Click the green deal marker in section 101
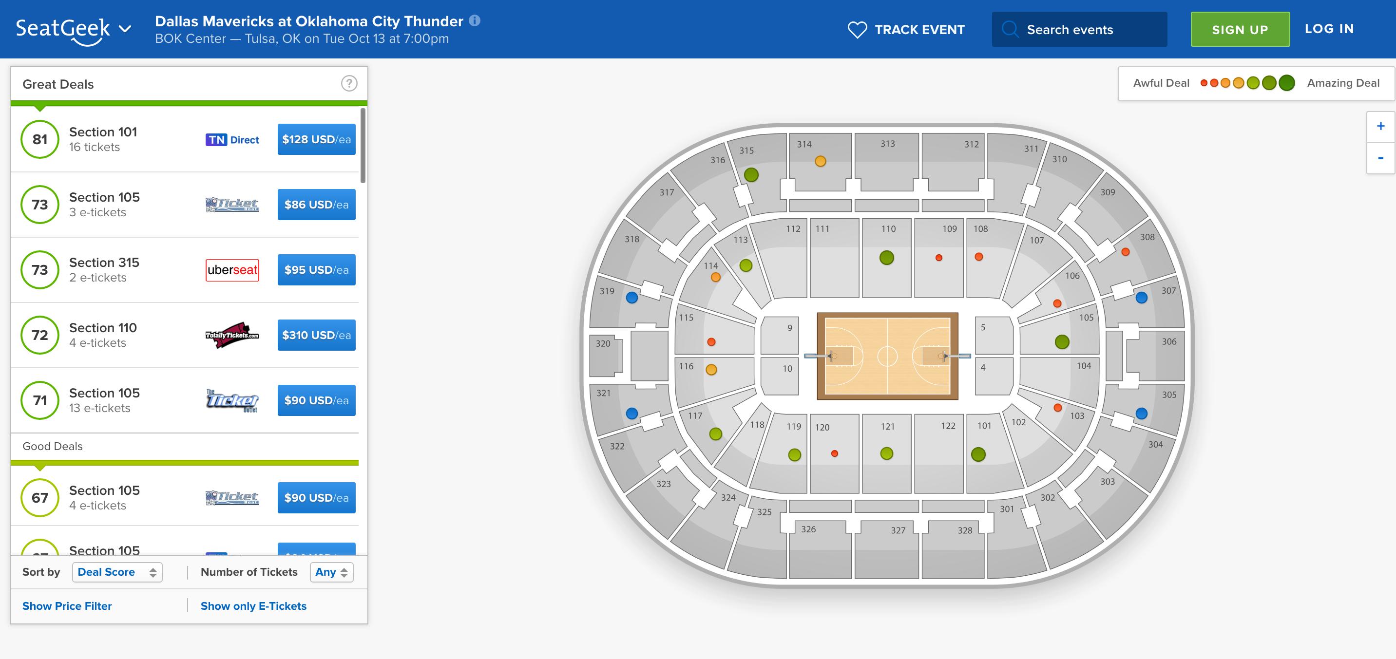The image size is (1396, 659). pos(978,454)
